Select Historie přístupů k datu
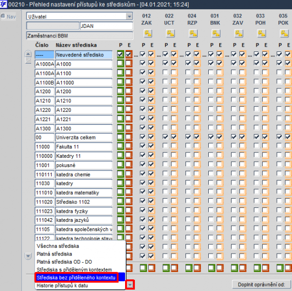The width and height of the screenshot is (292, 291). point(80,286)
